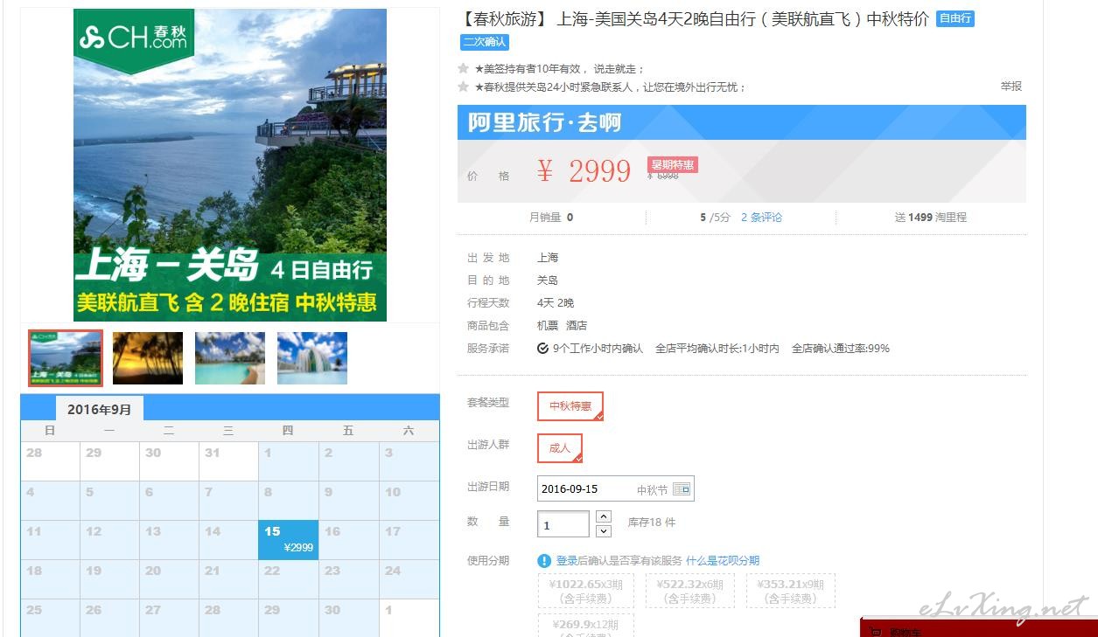Viewport: 1098px width, 637px height.
Task: Click the 库存18 件 stock text
Action: point(652,523)
